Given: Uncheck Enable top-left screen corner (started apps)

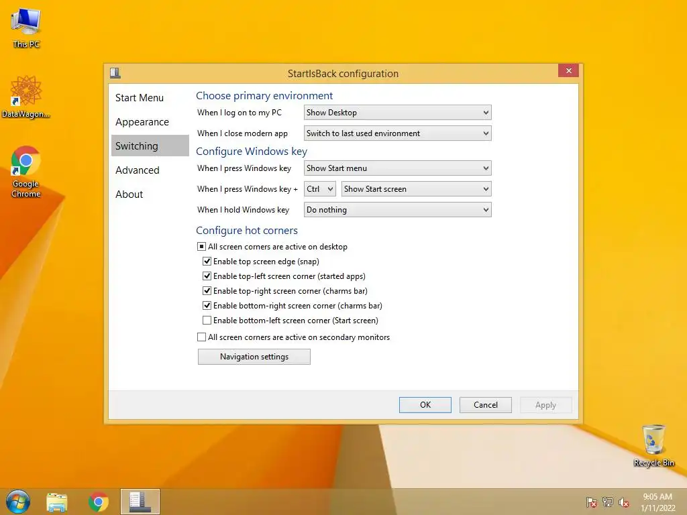Looking at the screenshot, I should point(207,276).
